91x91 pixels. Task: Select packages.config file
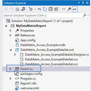coord(31,74)
